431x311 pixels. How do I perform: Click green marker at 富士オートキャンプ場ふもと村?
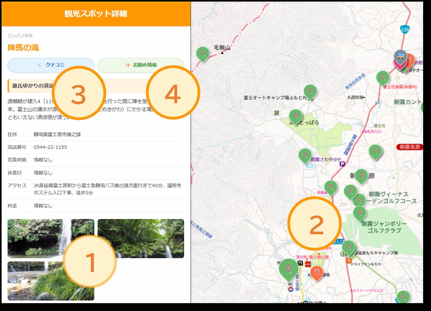click(310, 91)
